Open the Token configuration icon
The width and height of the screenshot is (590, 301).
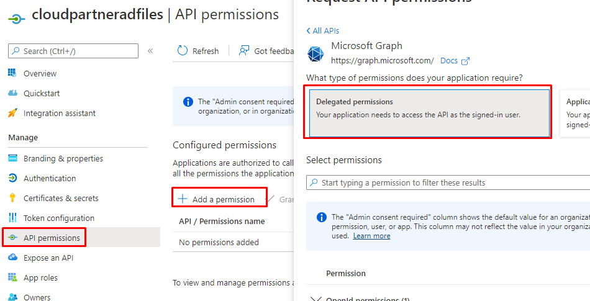point(12,218)
